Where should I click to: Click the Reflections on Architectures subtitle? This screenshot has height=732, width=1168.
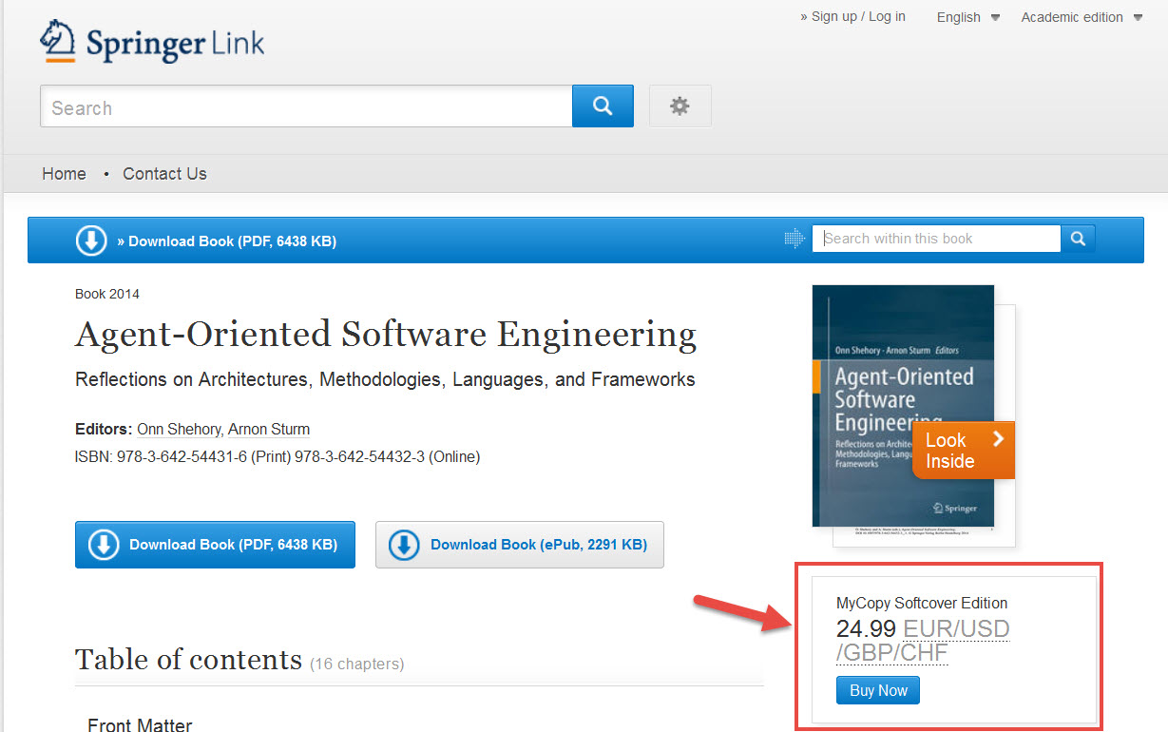coord(385,379)
